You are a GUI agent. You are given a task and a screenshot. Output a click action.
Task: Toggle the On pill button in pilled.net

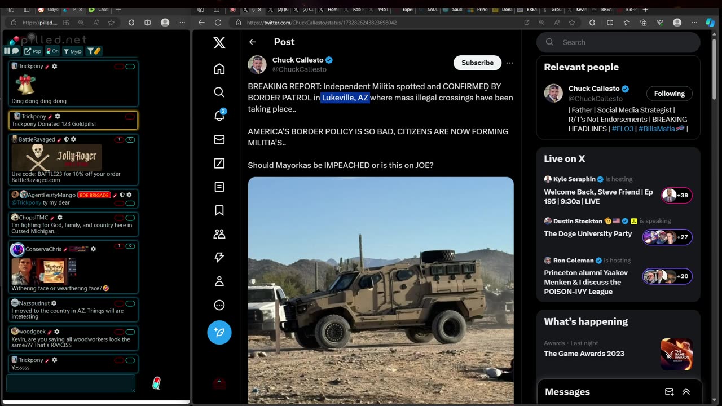[x=52, y=51]
